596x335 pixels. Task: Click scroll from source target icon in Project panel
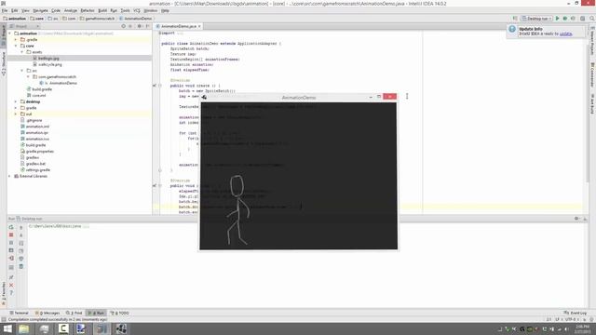tap(123, 26)
